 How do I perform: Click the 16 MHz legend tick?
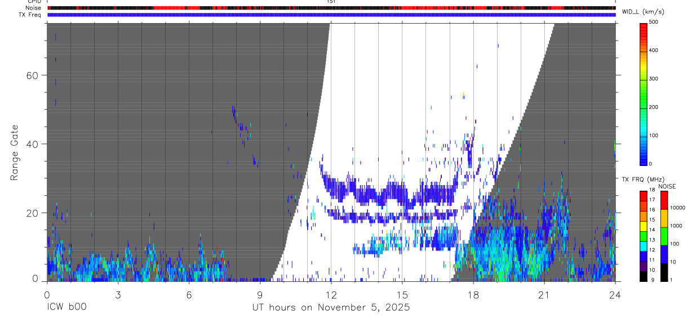(x=652, y=210)
